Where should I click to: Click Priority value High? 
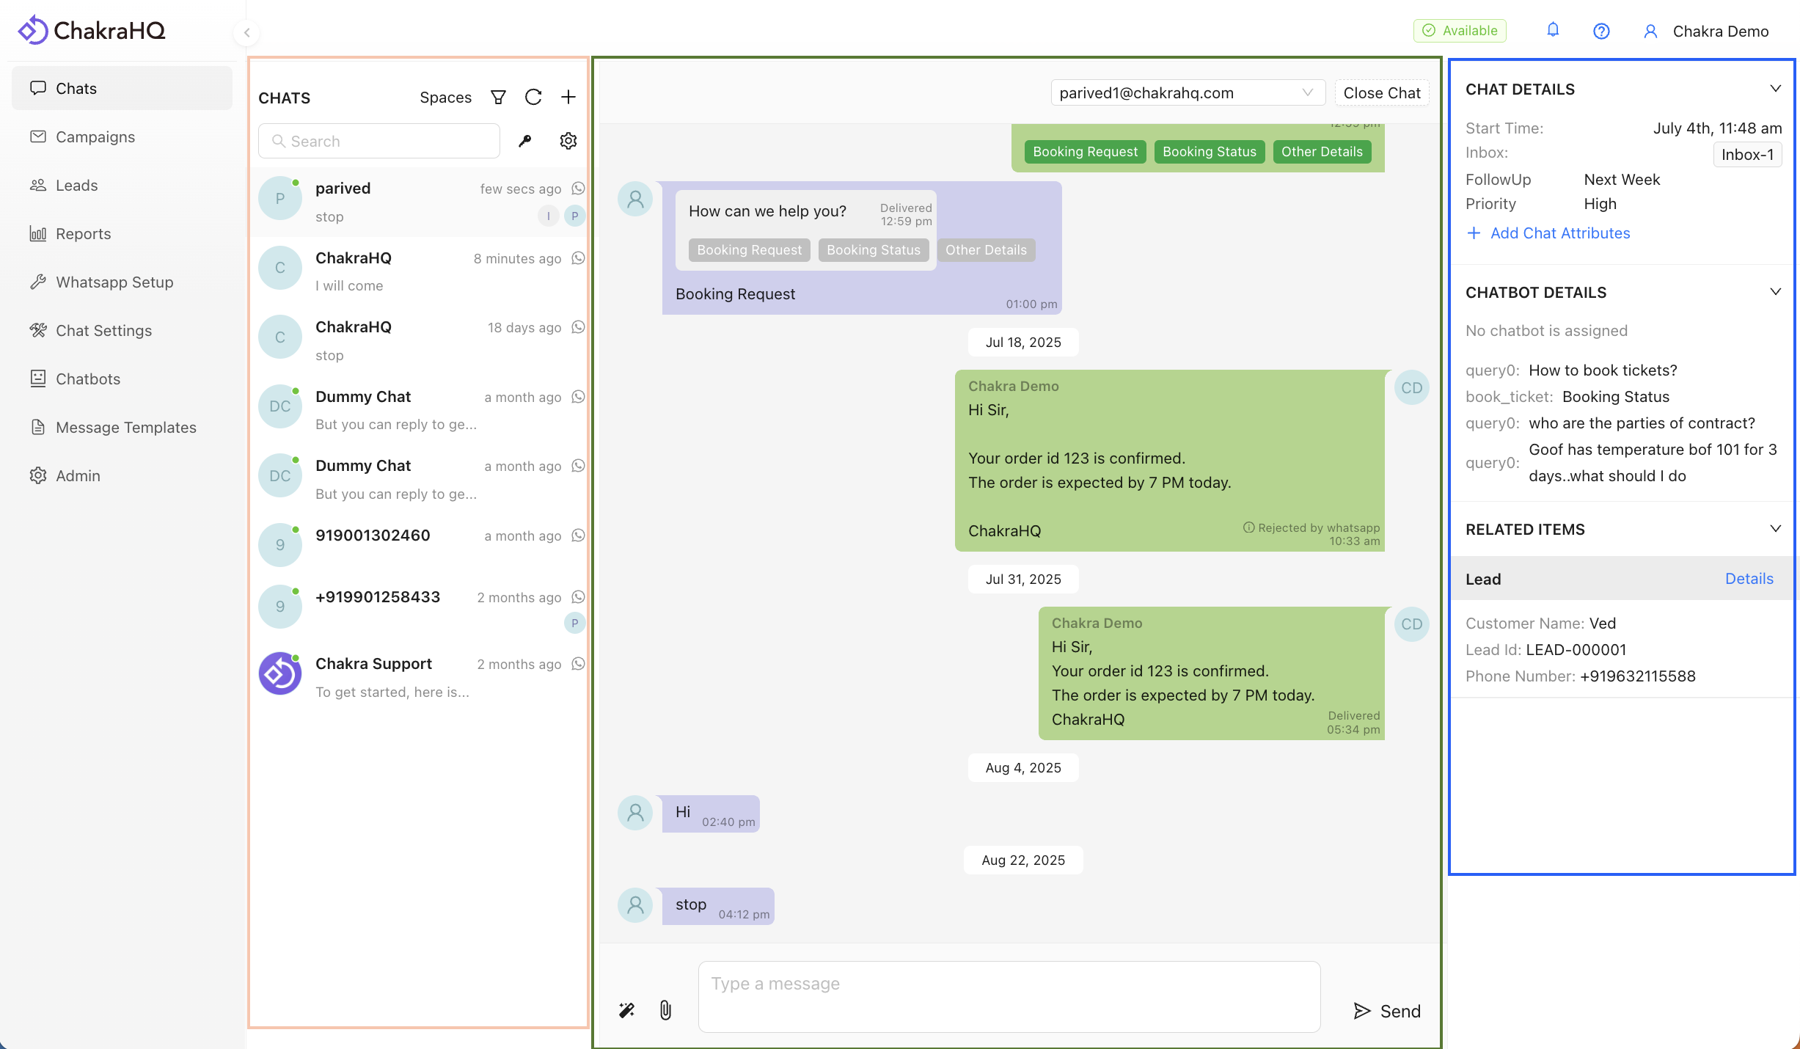point(1600,204)
